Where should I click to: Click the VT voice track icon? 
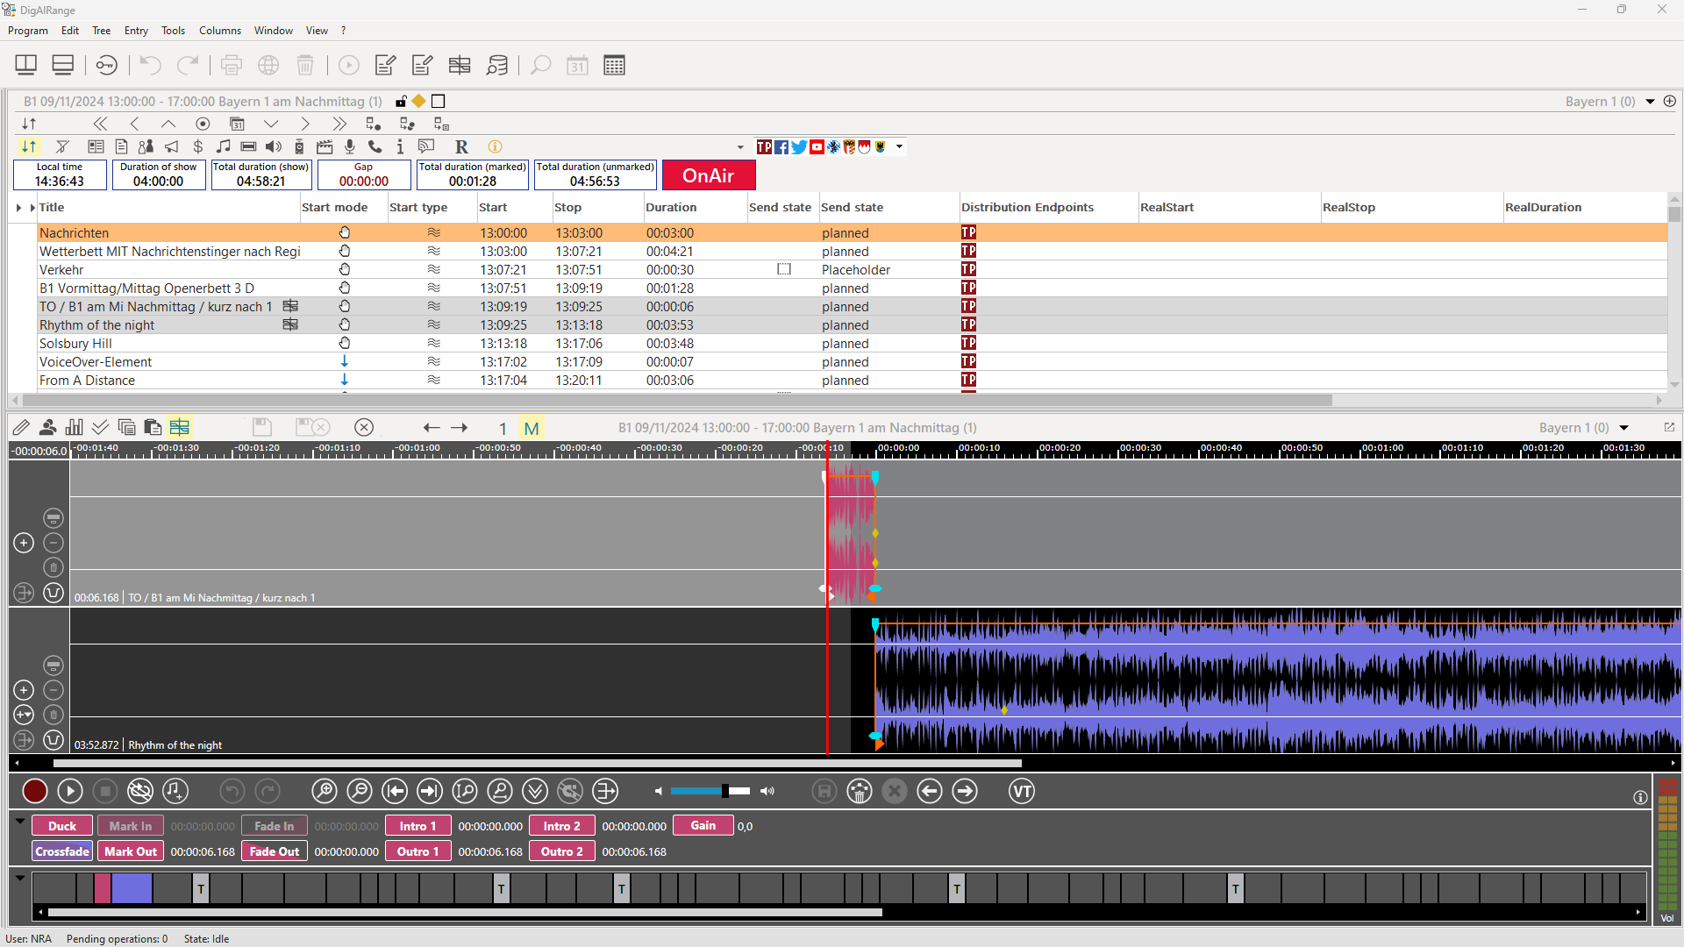(1022, 792)
